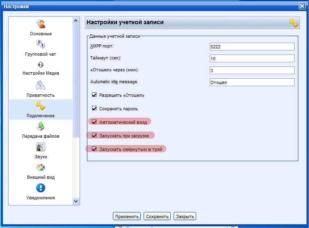Click the Сохранить button
The height and width of the screenshot is (228, 309).
coord(157,217)
